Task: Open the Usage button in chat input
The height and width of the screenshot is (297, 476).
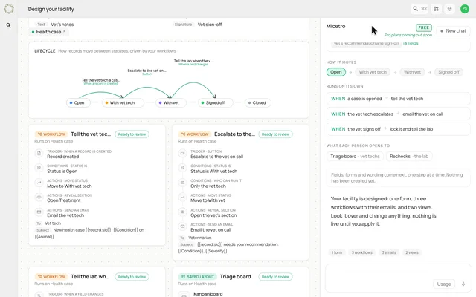Action: coord(444,284)
